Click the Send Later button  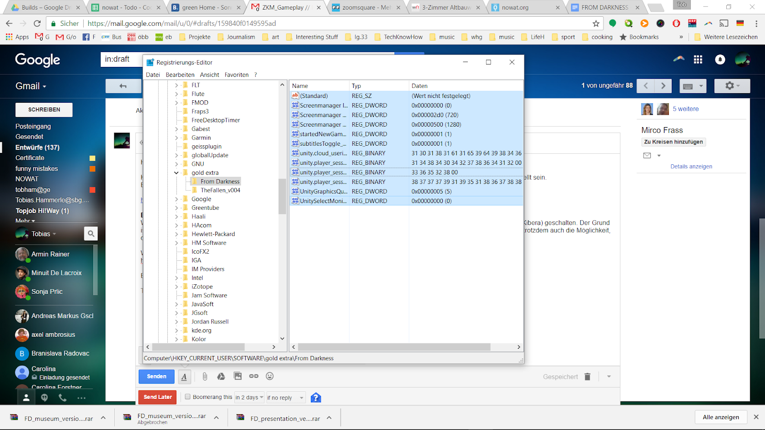pos(158,397)
